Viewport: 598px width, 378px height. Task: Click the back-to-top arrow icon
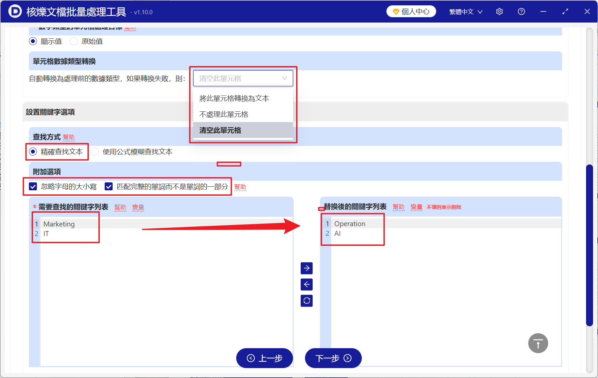[538, 343]
